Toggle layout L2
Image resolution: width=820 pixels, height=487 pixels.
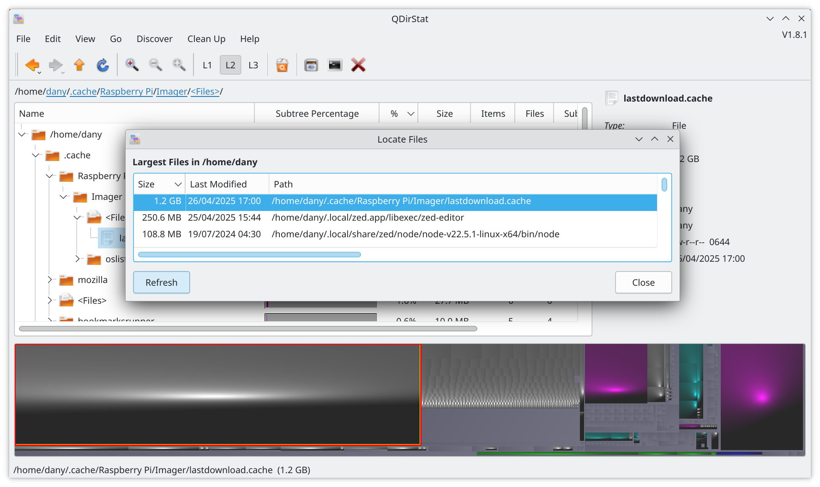click(230, 65)
